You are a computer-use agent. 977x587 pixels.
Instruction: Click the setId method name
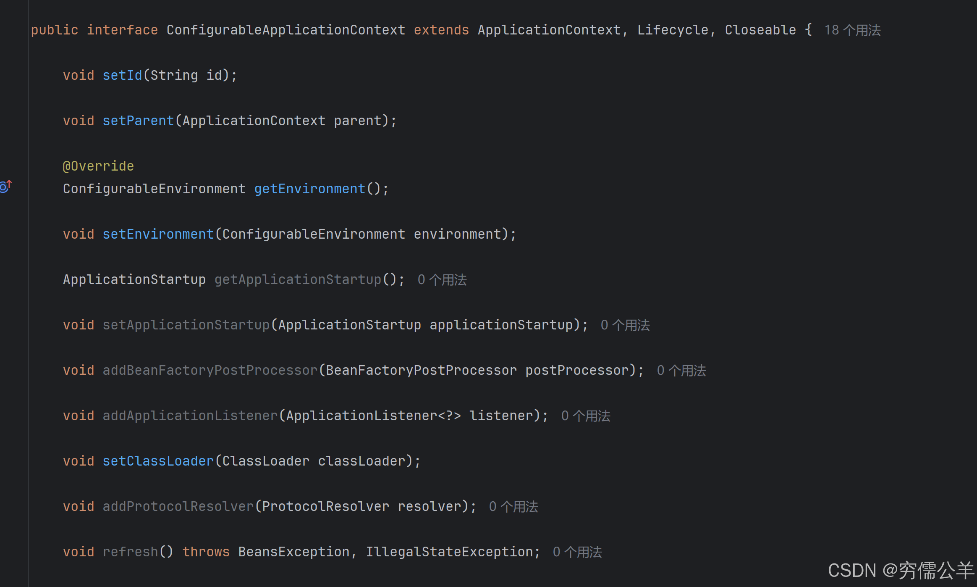122,76
